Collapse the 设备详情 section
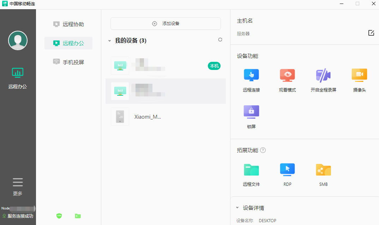 (237, 208)
